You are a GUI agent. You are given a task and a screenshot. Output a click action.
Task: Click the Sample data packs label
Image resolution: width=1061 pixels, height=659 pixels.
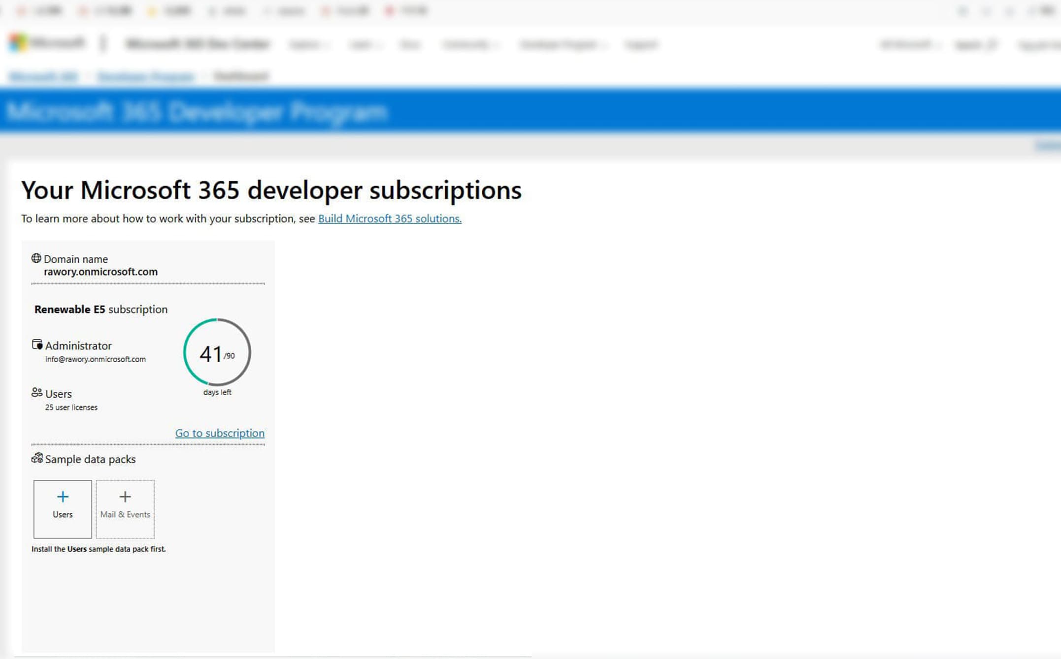pyautogui.click(x=90, y=459)
